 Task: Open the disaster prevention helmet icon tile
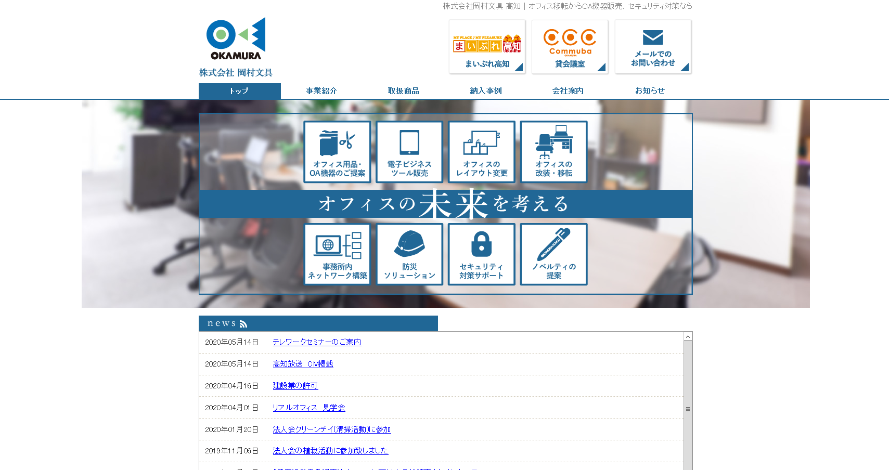pos(409,254)
